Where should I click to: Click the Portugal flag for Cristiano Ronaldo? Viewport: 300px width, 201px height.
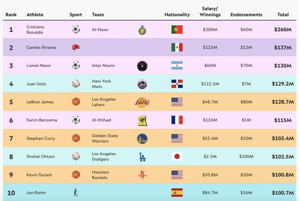177,30
